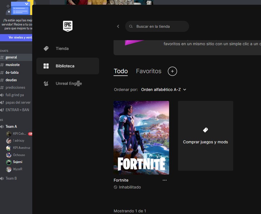
Task: Join 'papas del server' voice channel
Action: pyautogui.click(x=16, y=102)
